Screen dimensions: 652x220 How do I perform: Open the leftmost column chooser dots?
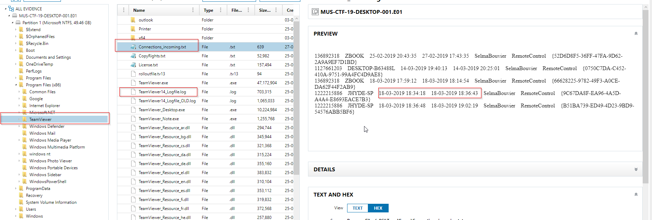(124, 10)
